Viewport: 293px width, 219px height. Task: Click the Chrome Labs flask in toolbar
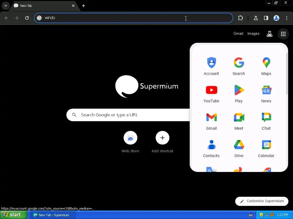click(x=256, y=18)
